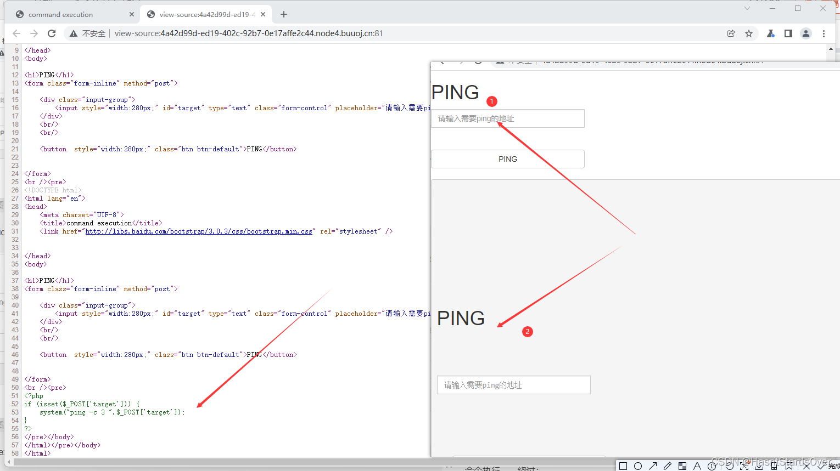Open the browser side panel

pos(788,33)
